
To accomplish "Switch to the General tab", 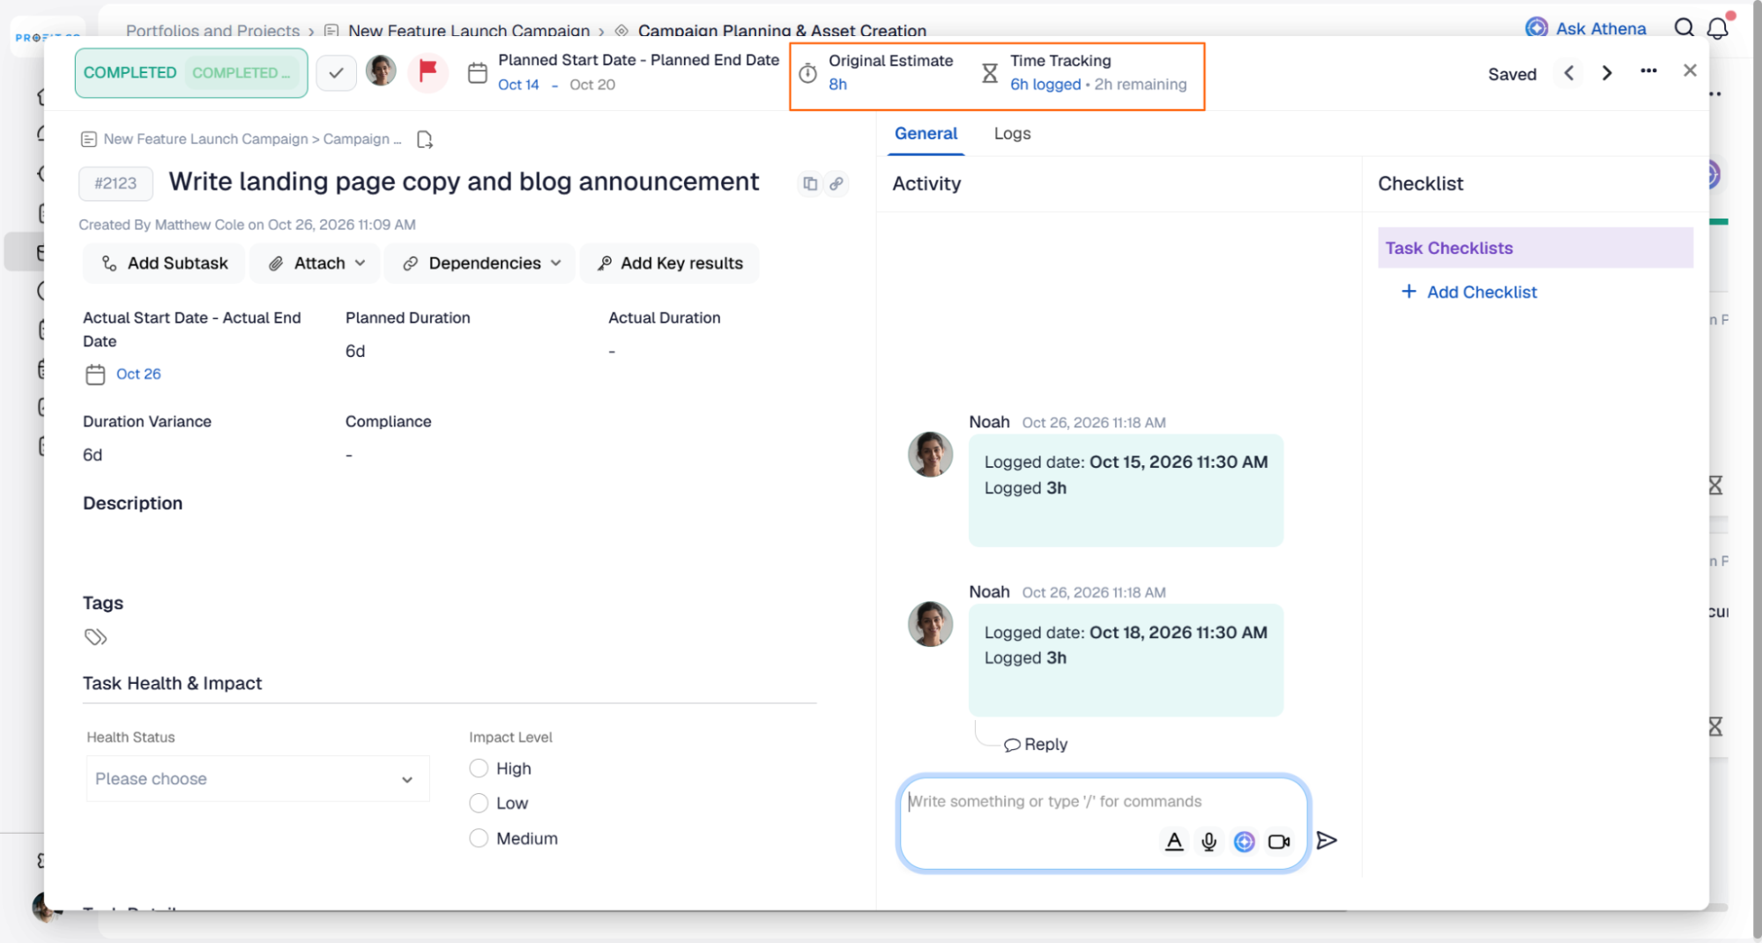I will point(926,134).
